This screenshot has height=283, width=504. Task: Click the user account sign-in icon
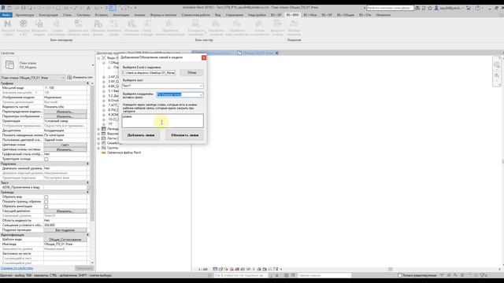[436, 8]
